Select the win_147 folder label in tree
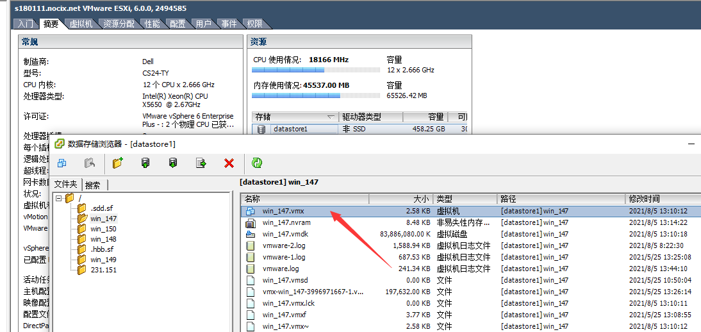The height and width of the screenshot is (332, 701). (103, 219)
